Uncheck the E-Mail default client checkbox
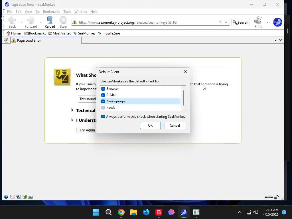Viewport: 292px width, 219px height. (103, 95)
